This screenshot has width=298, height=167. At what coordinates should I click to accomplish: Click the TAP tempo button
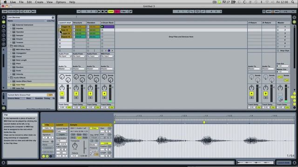[5, 12]
